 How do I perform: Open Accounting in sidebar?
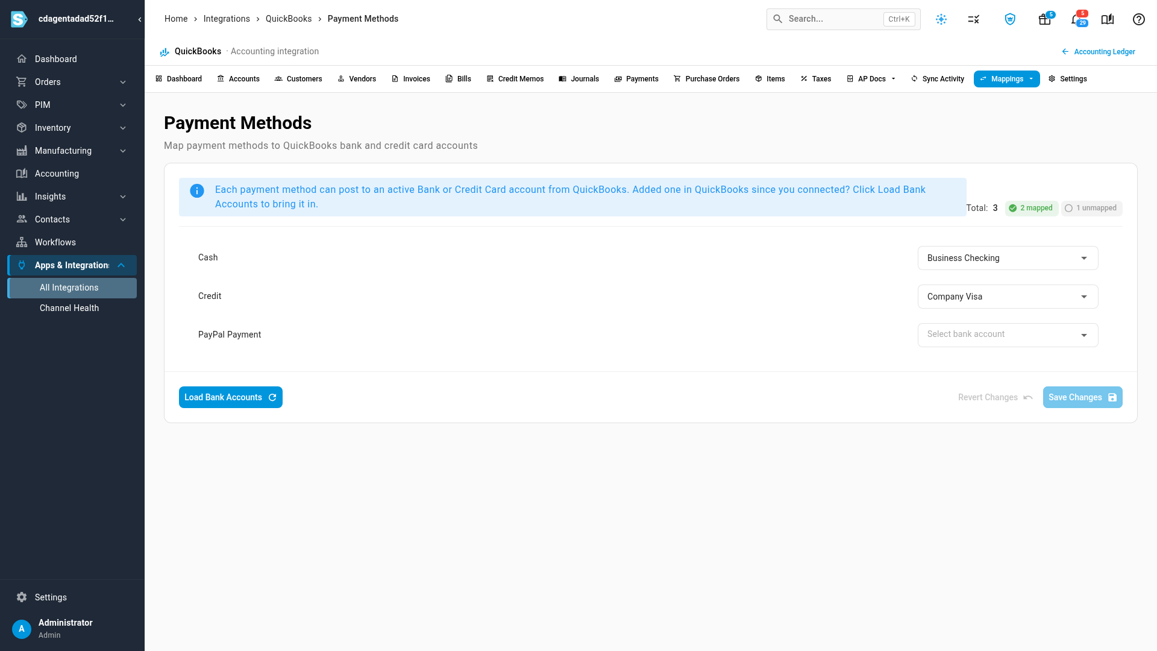[x=72, y=174]
